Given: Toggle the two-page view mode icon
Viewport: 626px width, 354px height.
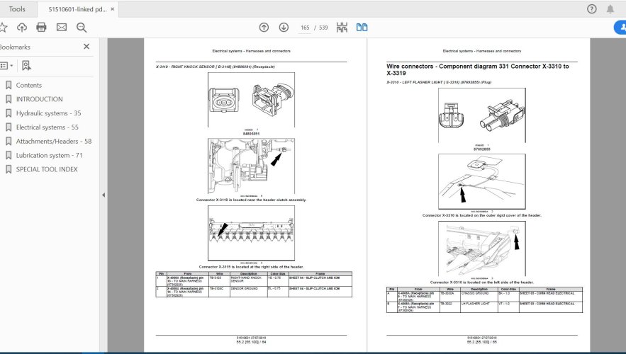Looking at the screenshot, I should 362,28.
